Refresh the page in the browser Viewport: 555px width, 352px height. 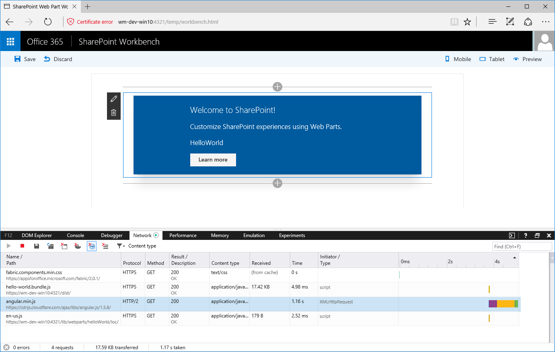48,22
